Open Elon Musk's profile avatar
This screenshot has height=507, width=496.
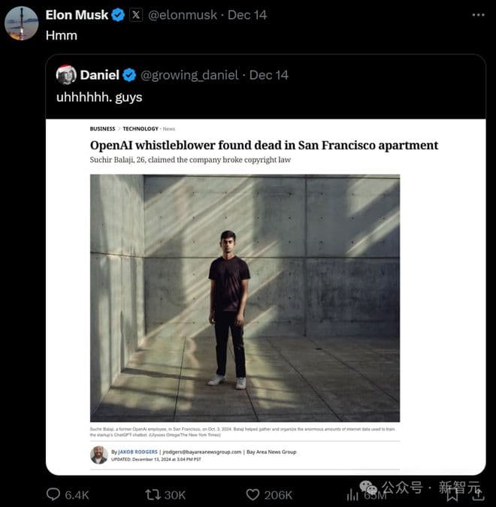[21, 23]
